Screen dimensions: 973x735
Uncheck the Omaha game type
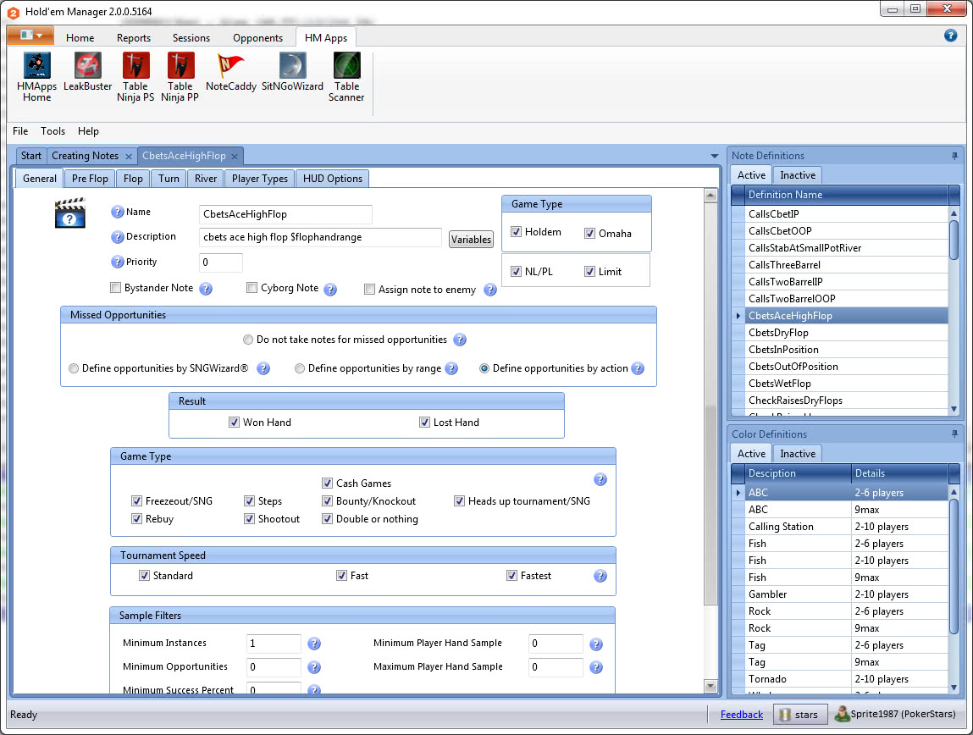590,233
